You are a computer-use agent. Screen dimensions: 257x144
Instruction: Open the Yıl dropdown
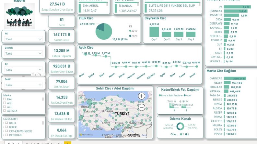pyautogui.click(x=23, y=39)
